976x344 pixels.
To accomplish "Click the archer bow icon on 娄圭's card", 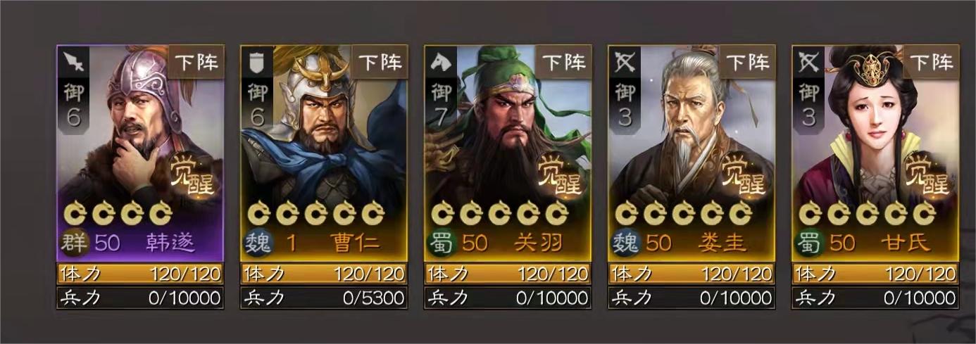I will click(624, 62).
